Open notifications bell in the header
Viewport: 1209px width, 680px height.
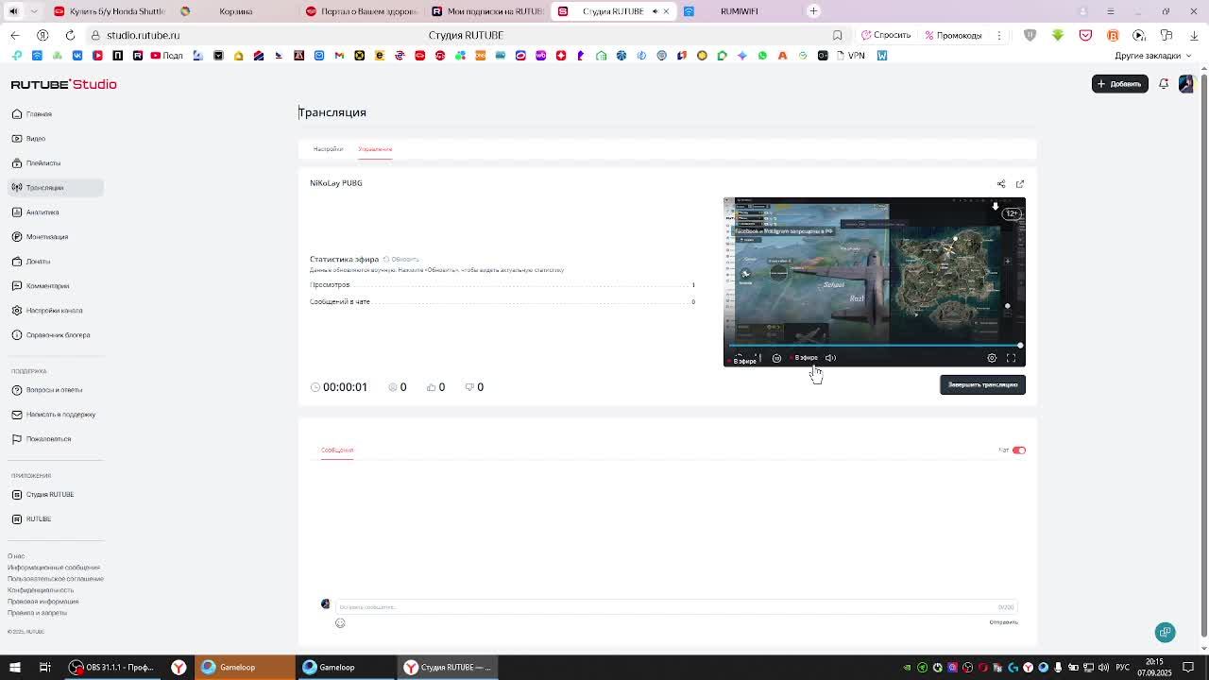click(x=1164, y=84)
